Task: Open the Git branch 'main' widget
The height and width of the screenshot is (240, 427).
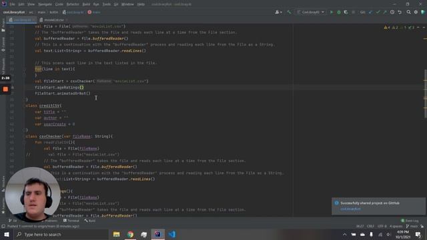Action: tap(412, 227)
